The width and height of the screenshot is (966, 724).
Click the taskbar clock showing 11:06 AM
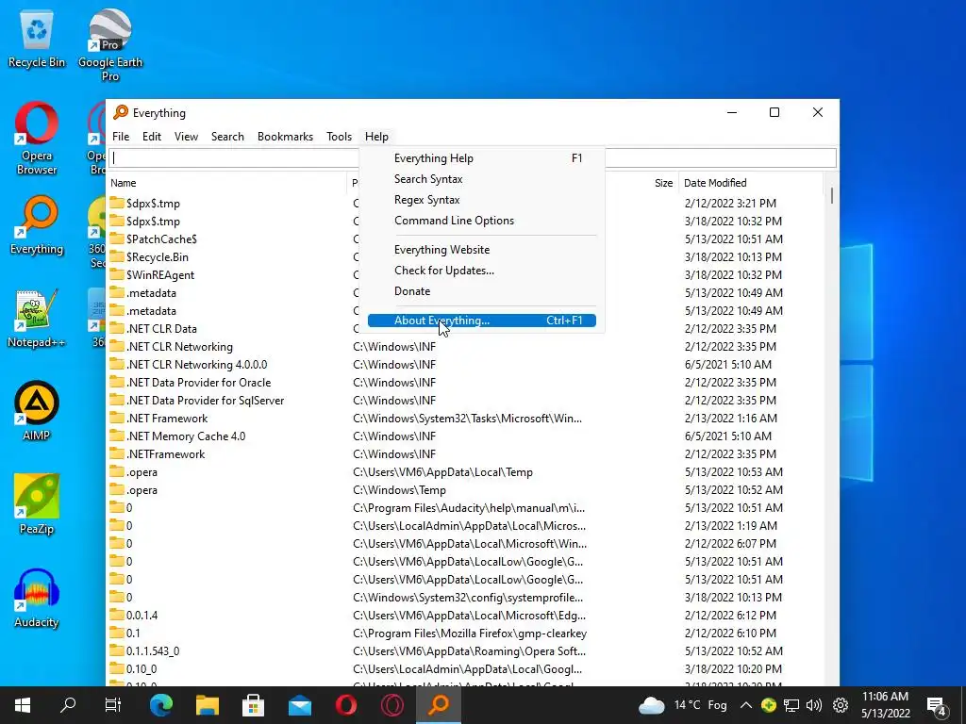885,705
